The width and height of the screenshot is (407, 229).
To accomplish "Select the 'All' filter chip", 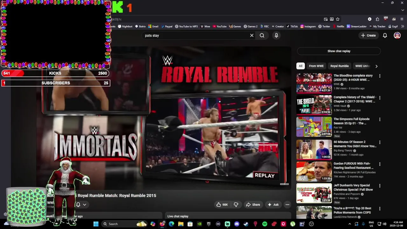I will (300, 66).
